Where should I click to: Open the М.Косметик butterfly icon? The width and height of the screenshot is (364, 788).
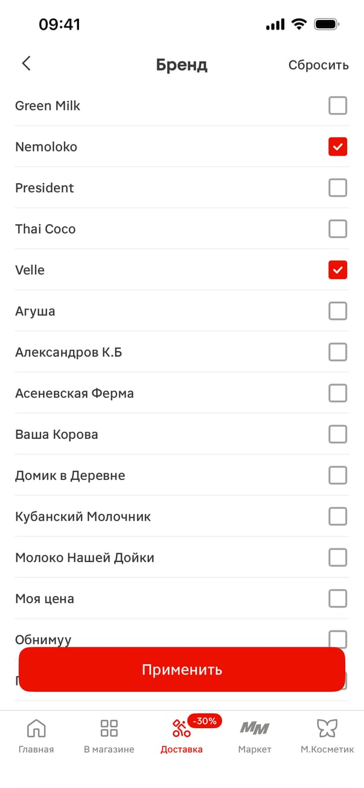327,728
